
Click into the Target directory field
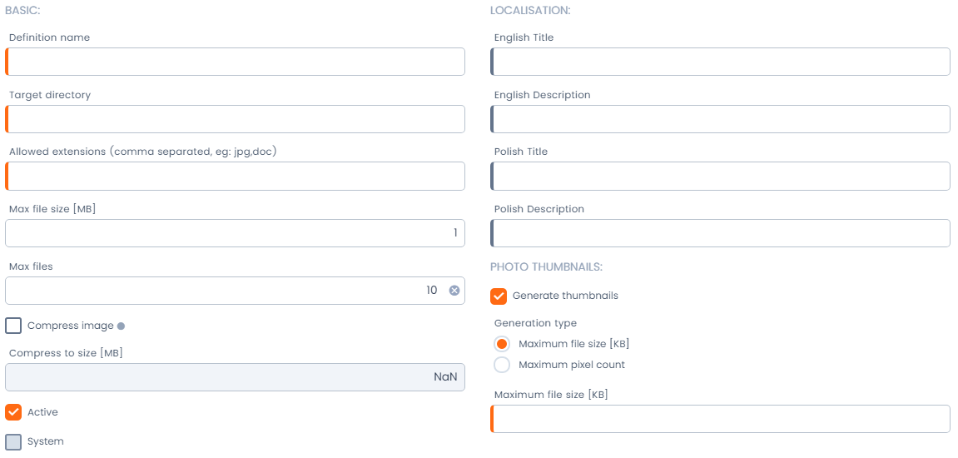[236, 119]
